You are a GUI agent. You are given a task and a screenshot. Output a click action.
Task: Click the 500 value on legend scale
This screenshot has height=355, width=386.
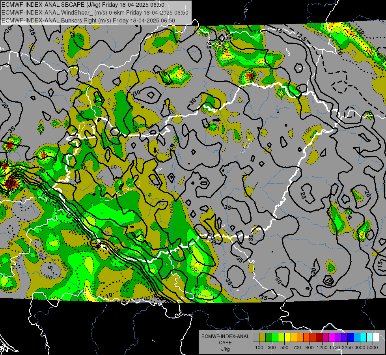284,348
